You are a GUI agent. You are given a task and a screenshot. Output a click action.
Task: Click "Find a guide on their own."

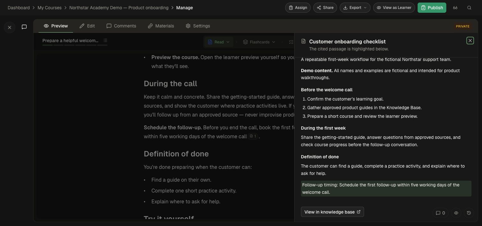[181, 180]
